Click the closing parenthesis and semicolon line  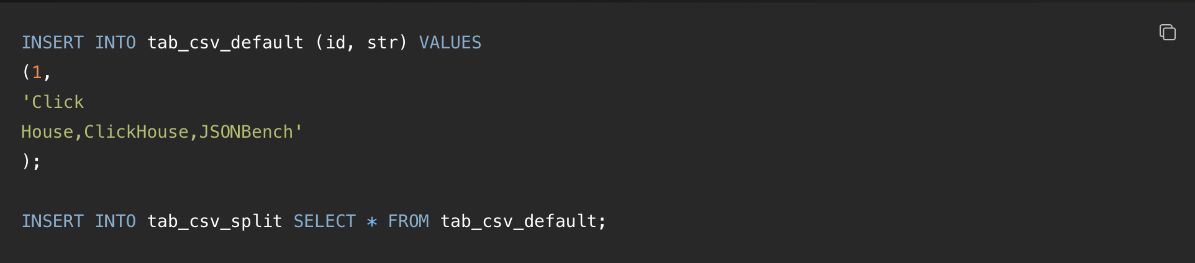point(31,161)
